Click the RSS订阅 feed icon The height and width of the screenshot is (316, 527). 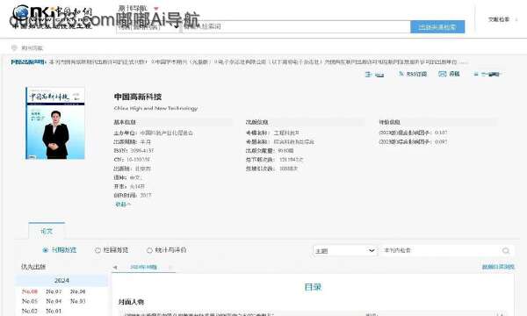pos(401,74)
